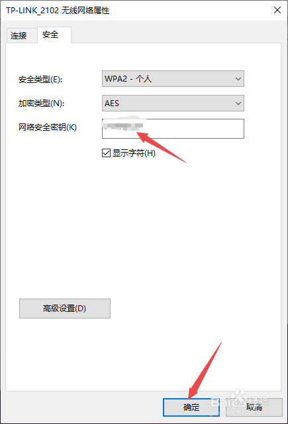Click the 加密类型(N) label

[x=41, y=104]
